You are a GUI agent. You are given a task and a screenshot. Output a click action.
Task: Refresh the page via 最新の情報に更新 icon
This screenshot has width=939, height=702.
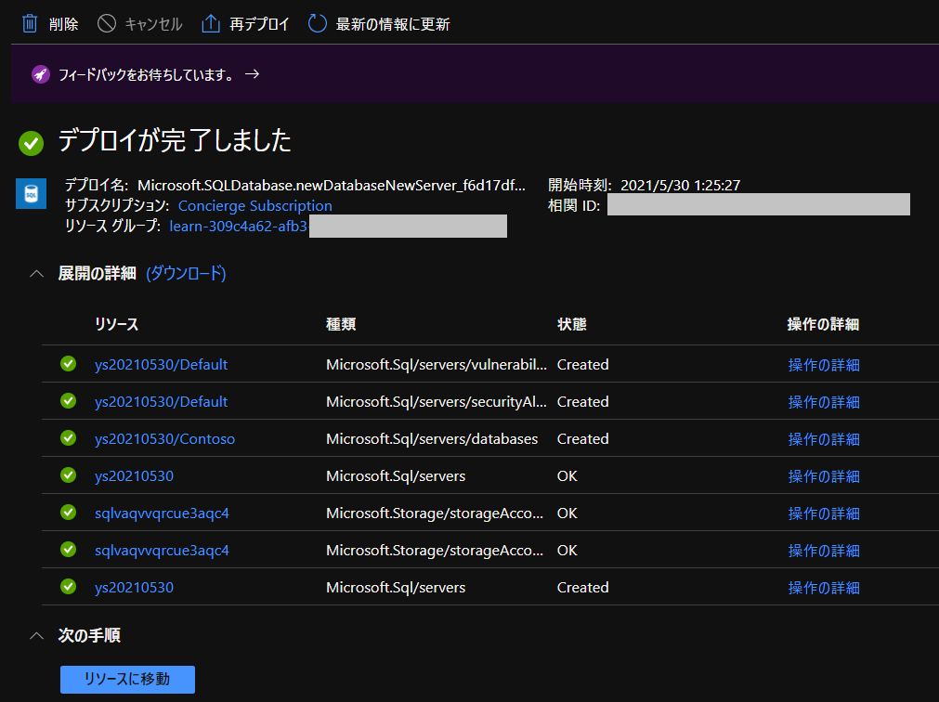pyautogui.click(x=316, y=23)
